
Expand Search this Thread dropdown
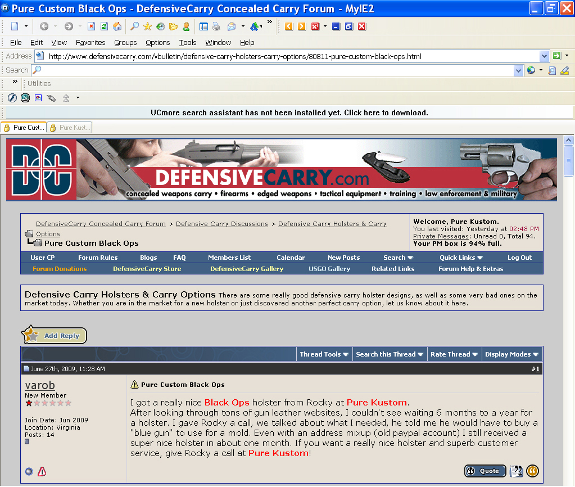(x=390, y=354)
